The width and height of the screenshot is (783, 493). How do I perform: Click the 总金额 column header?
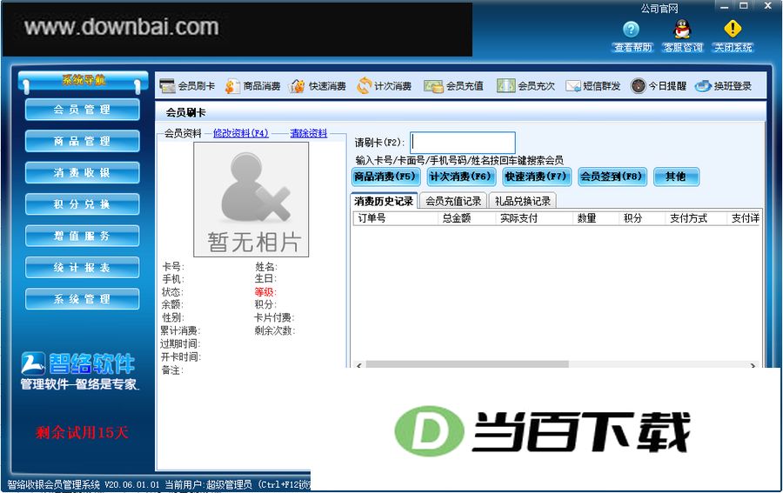coord(467,218)
